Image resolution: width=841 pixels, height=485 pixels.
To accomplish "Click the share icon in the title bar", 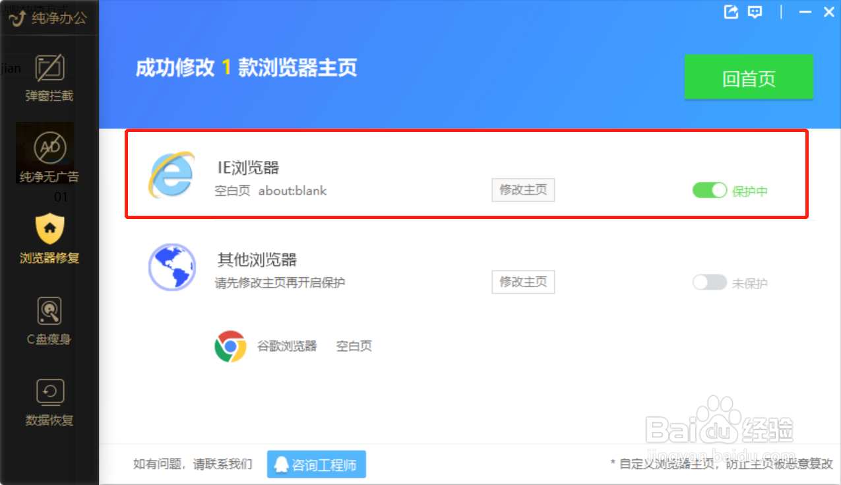I will coord(731,12).
